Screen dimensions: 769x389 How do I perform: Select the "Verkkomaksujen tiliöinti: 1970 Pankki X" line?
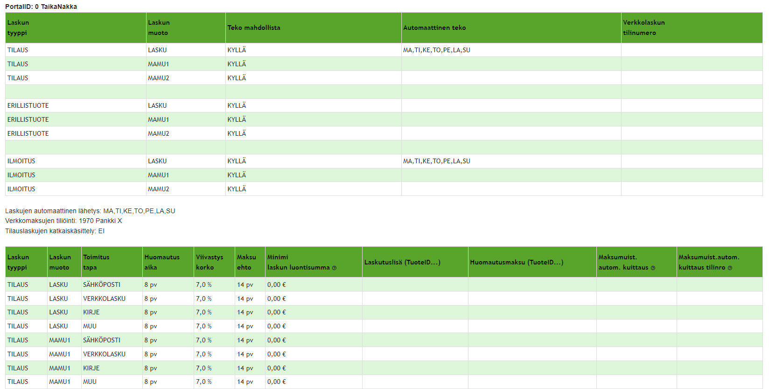(x=63, y=221)
